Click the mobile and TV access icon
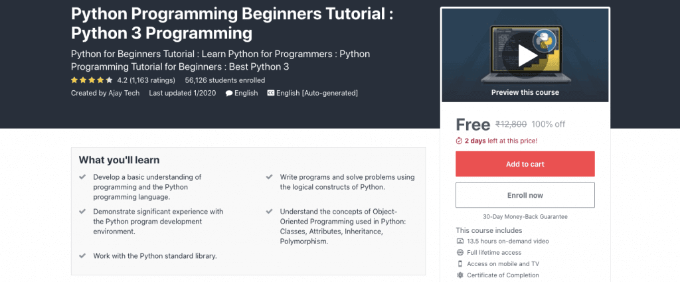This screenshot has height=282, width=680. tap(460, 263)
